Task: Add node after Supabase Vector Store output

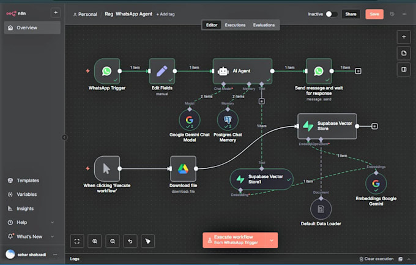Action: (x=374, y=126)
